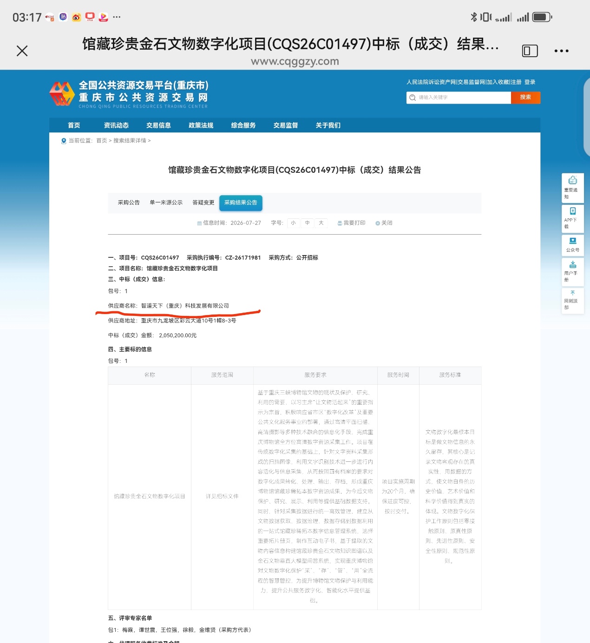Select the 采购结果公告 tab
This screenshot has width=590, height=643.
coord(241,203)
